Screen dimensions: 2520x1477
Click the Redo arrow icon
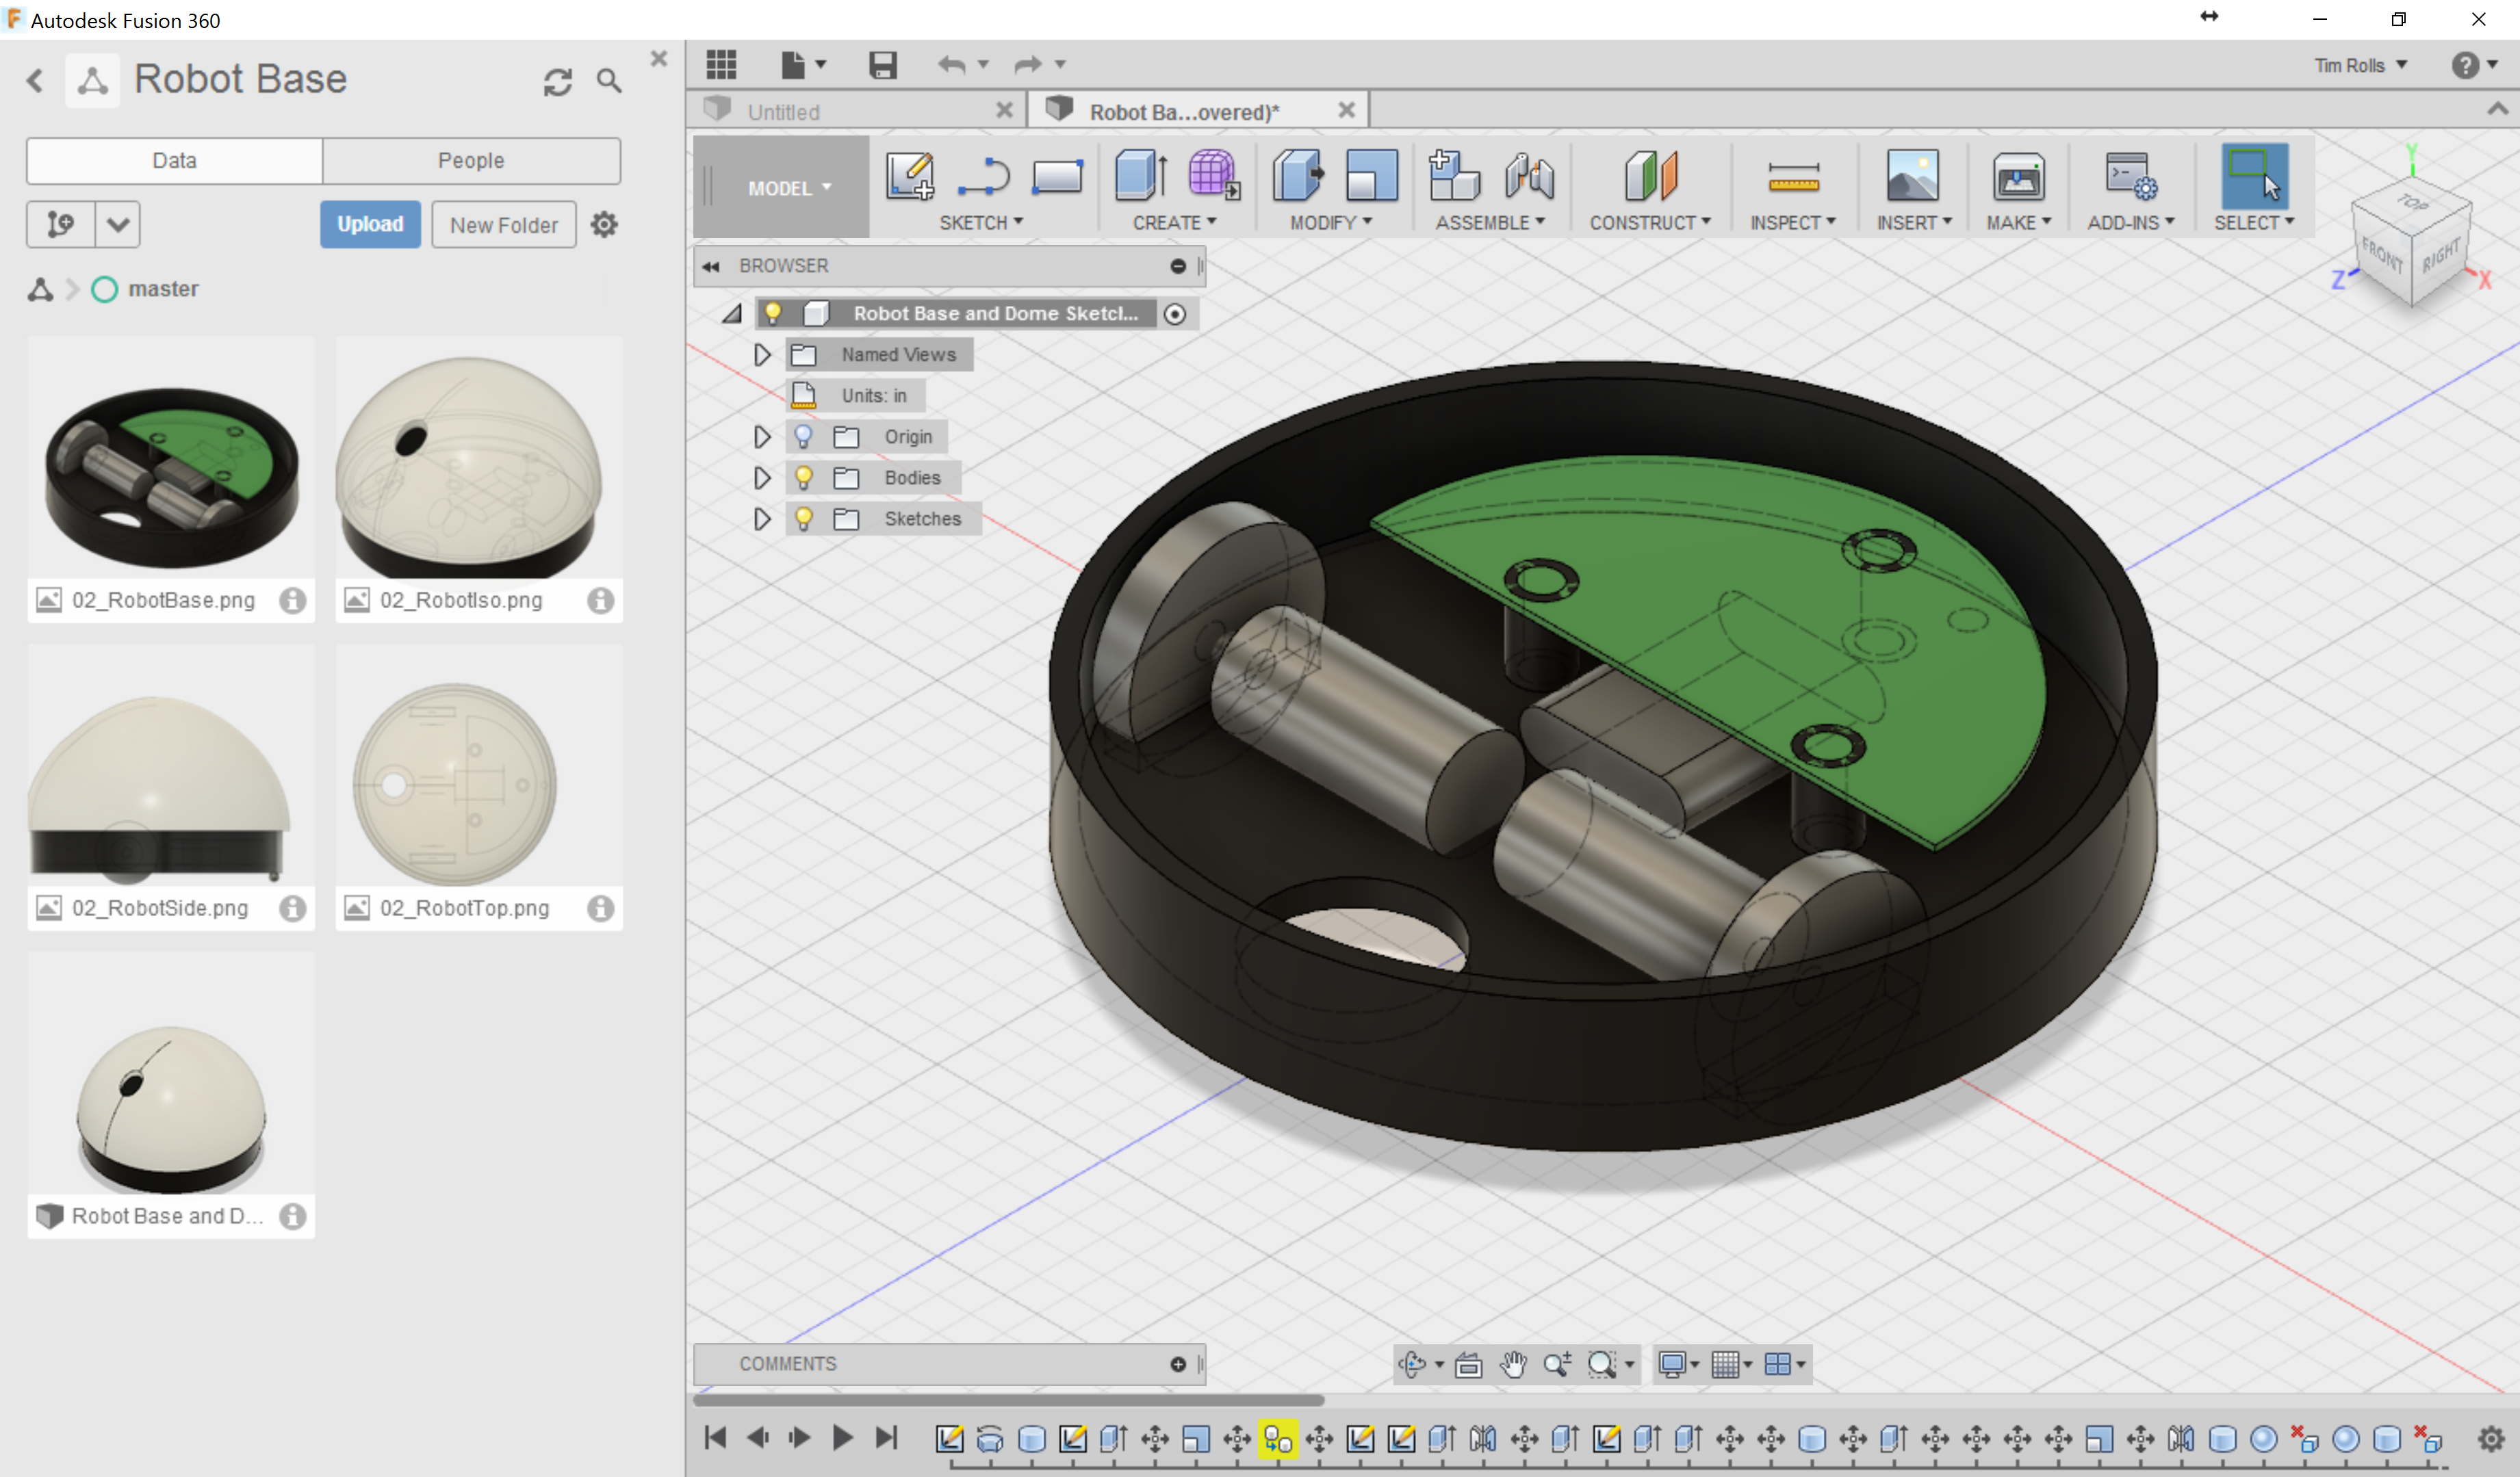1027,65
